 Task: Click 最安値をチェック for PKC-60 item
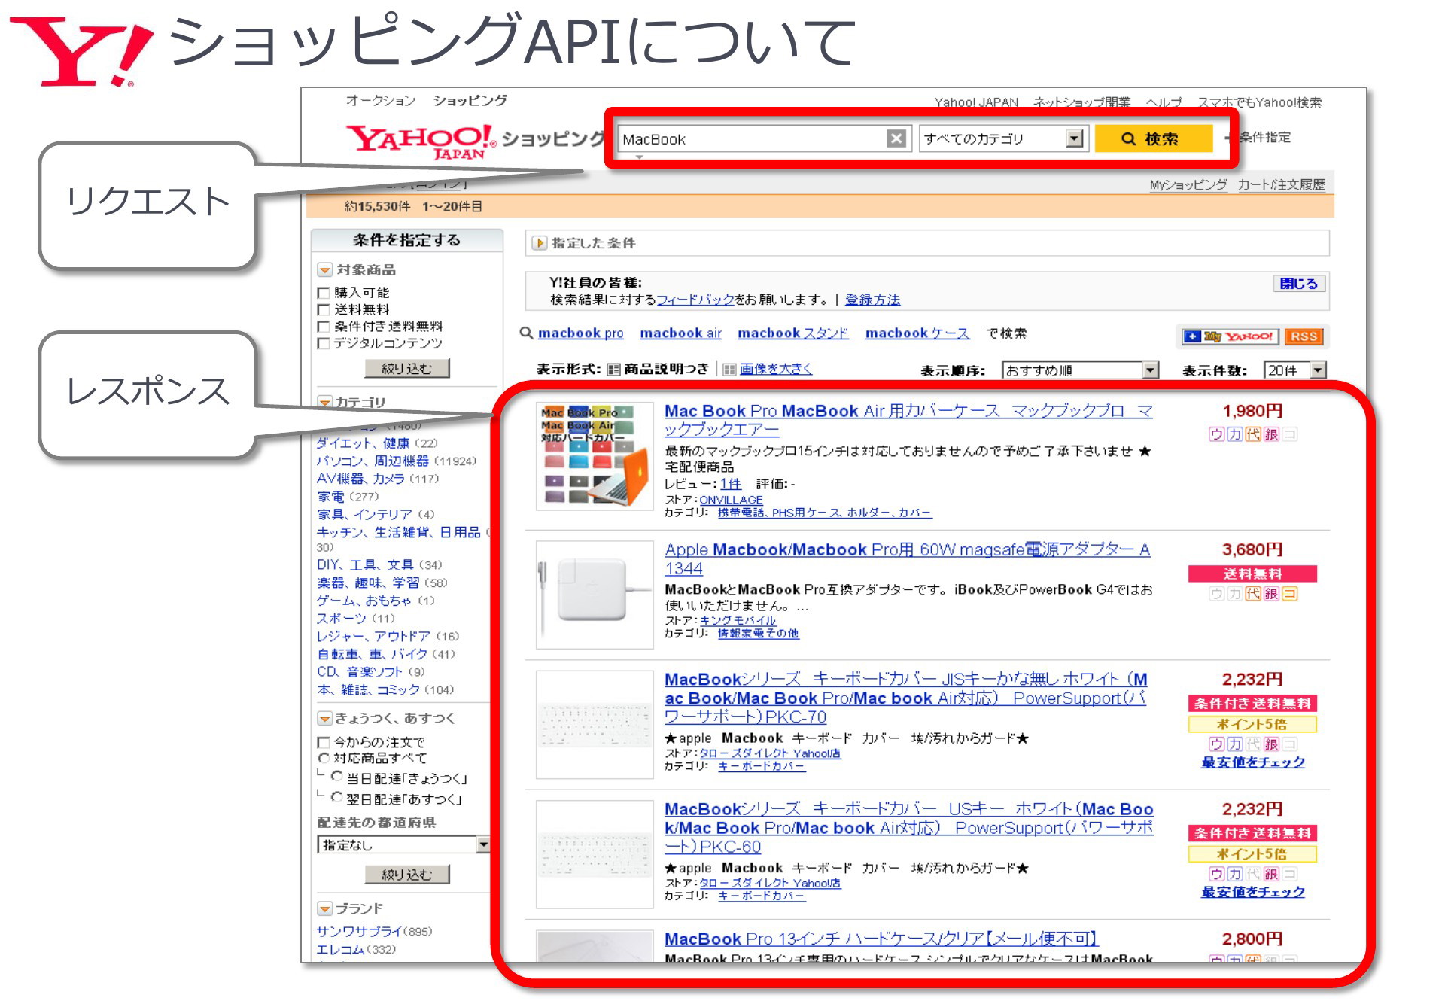coord(1253,892)
